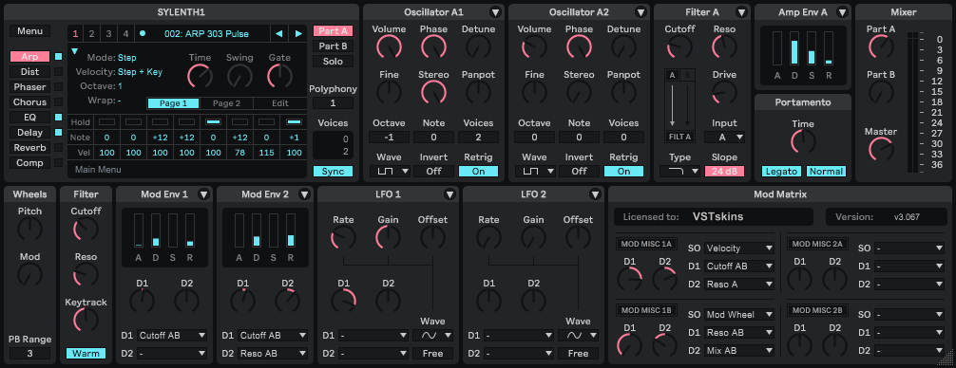Click the Filter Keytrack knob
The height and width of the screenshot is (368, 956).
point(86,320)
